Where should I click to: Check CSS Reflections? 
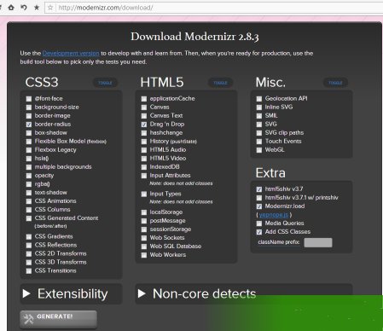pos(29,245)
